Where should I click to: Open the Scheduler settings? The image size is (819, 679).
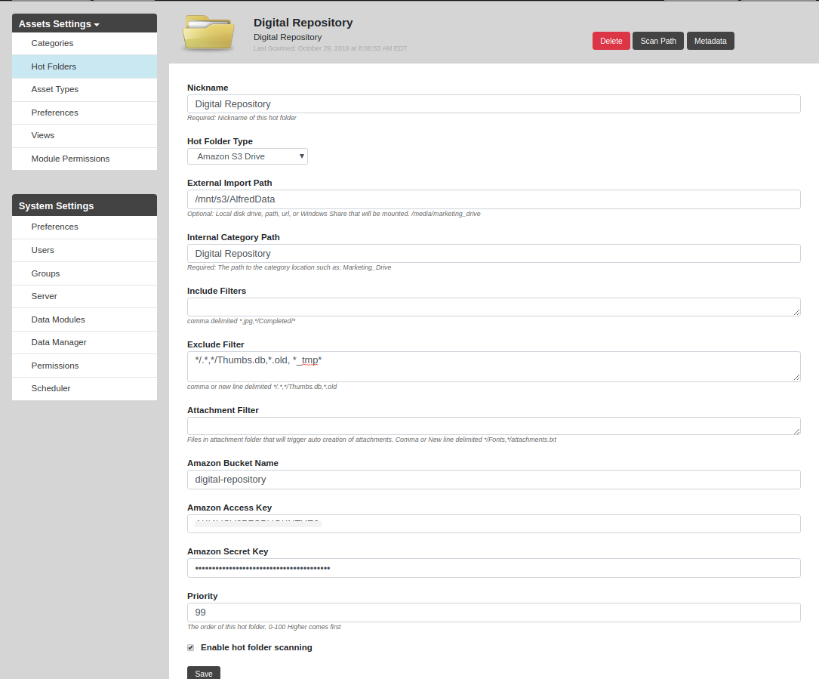pos(51,388)
